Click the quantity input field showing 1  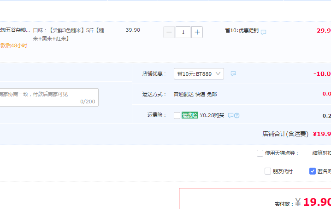[183, 32]
